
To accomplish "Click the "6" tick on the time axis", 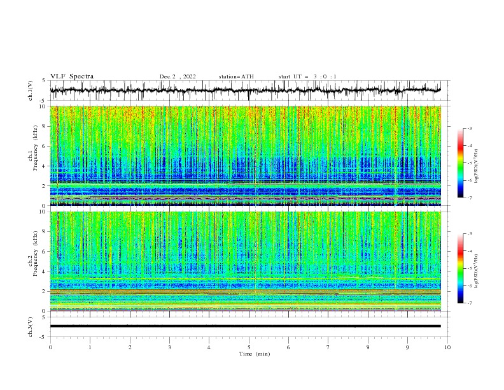I will pyautogui.click(x=288, y=347).
